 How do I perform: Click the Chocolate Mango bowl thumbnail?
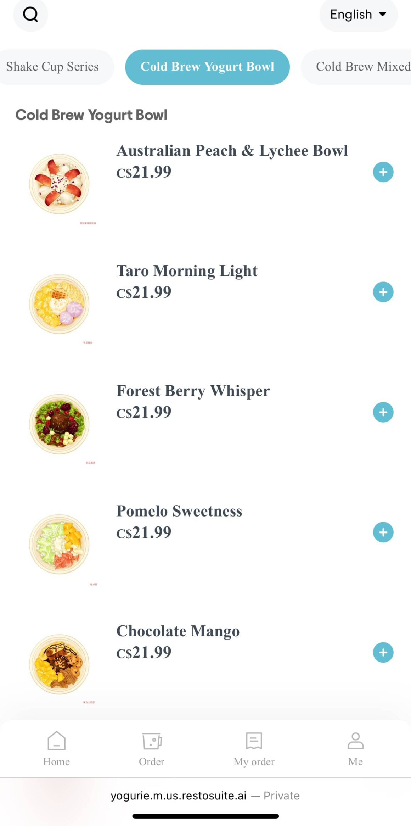(59, 664)
